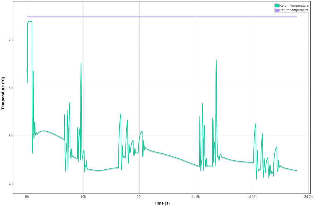This screenshot has height=206, width=315.
Task: Click the flat purple line above 20h
Action: [139, 16]
